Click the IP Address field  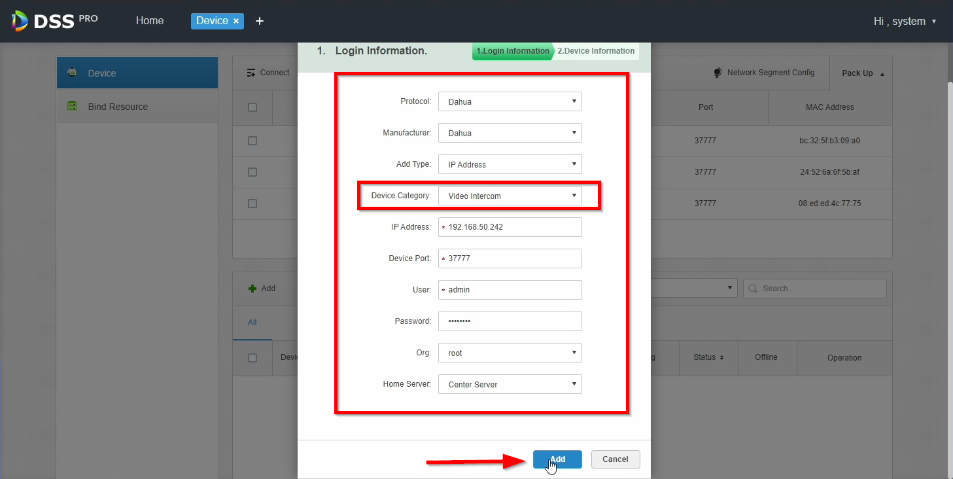(x=510, y=227)
